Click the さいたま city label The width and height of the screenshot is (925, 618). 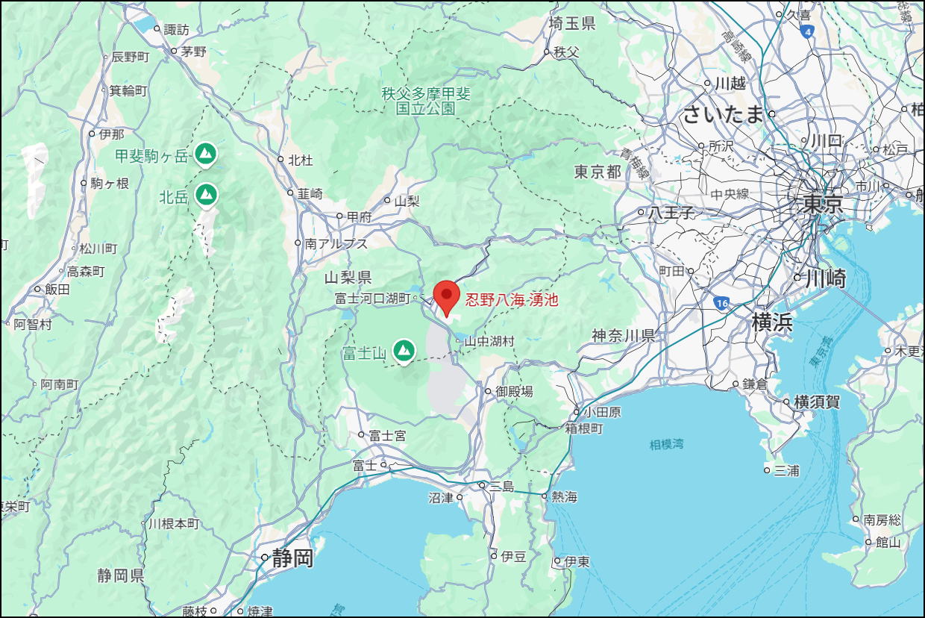pyautogui.click(x=724, y=114)
